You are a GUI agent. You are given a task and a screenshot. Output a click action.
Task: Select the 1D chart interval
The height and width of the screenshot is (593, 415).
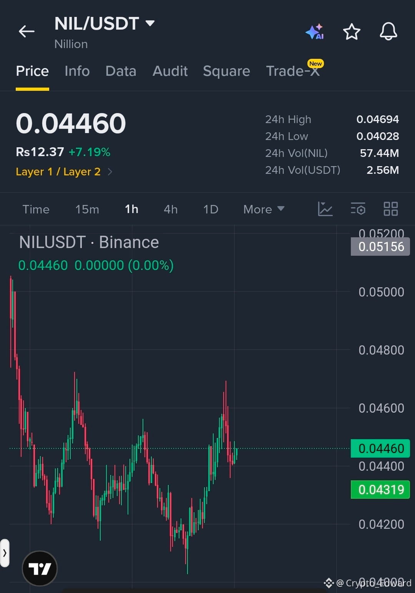tap(211, 209)
